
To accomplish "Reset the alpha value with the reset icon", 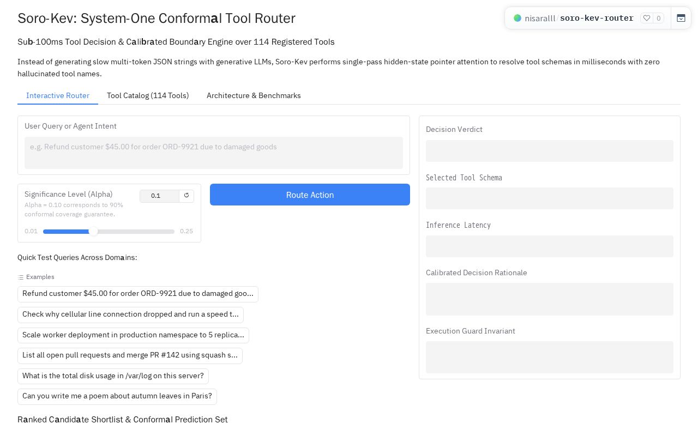I will click(x=186, y=196).
